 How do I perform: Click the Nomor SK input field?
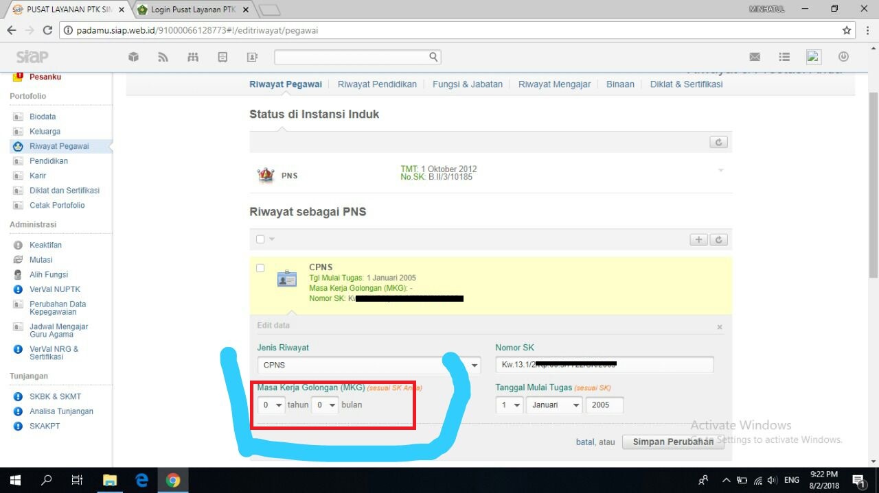tap(604, 365)
